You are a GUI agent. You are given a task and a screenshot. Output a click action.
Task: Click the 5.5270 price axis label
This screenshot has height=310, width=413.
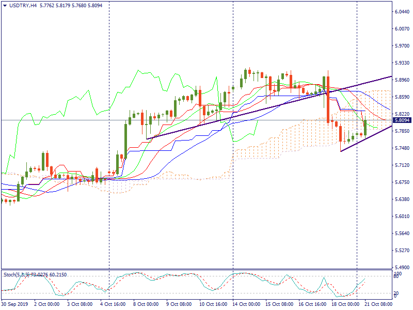[402, 251]
